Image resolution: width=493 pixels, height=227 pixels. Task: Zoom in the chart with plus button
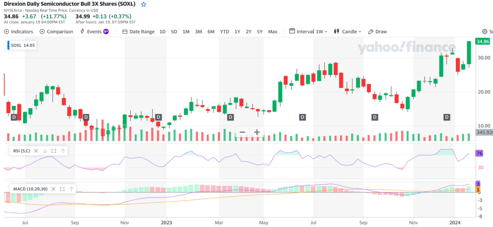257,132
